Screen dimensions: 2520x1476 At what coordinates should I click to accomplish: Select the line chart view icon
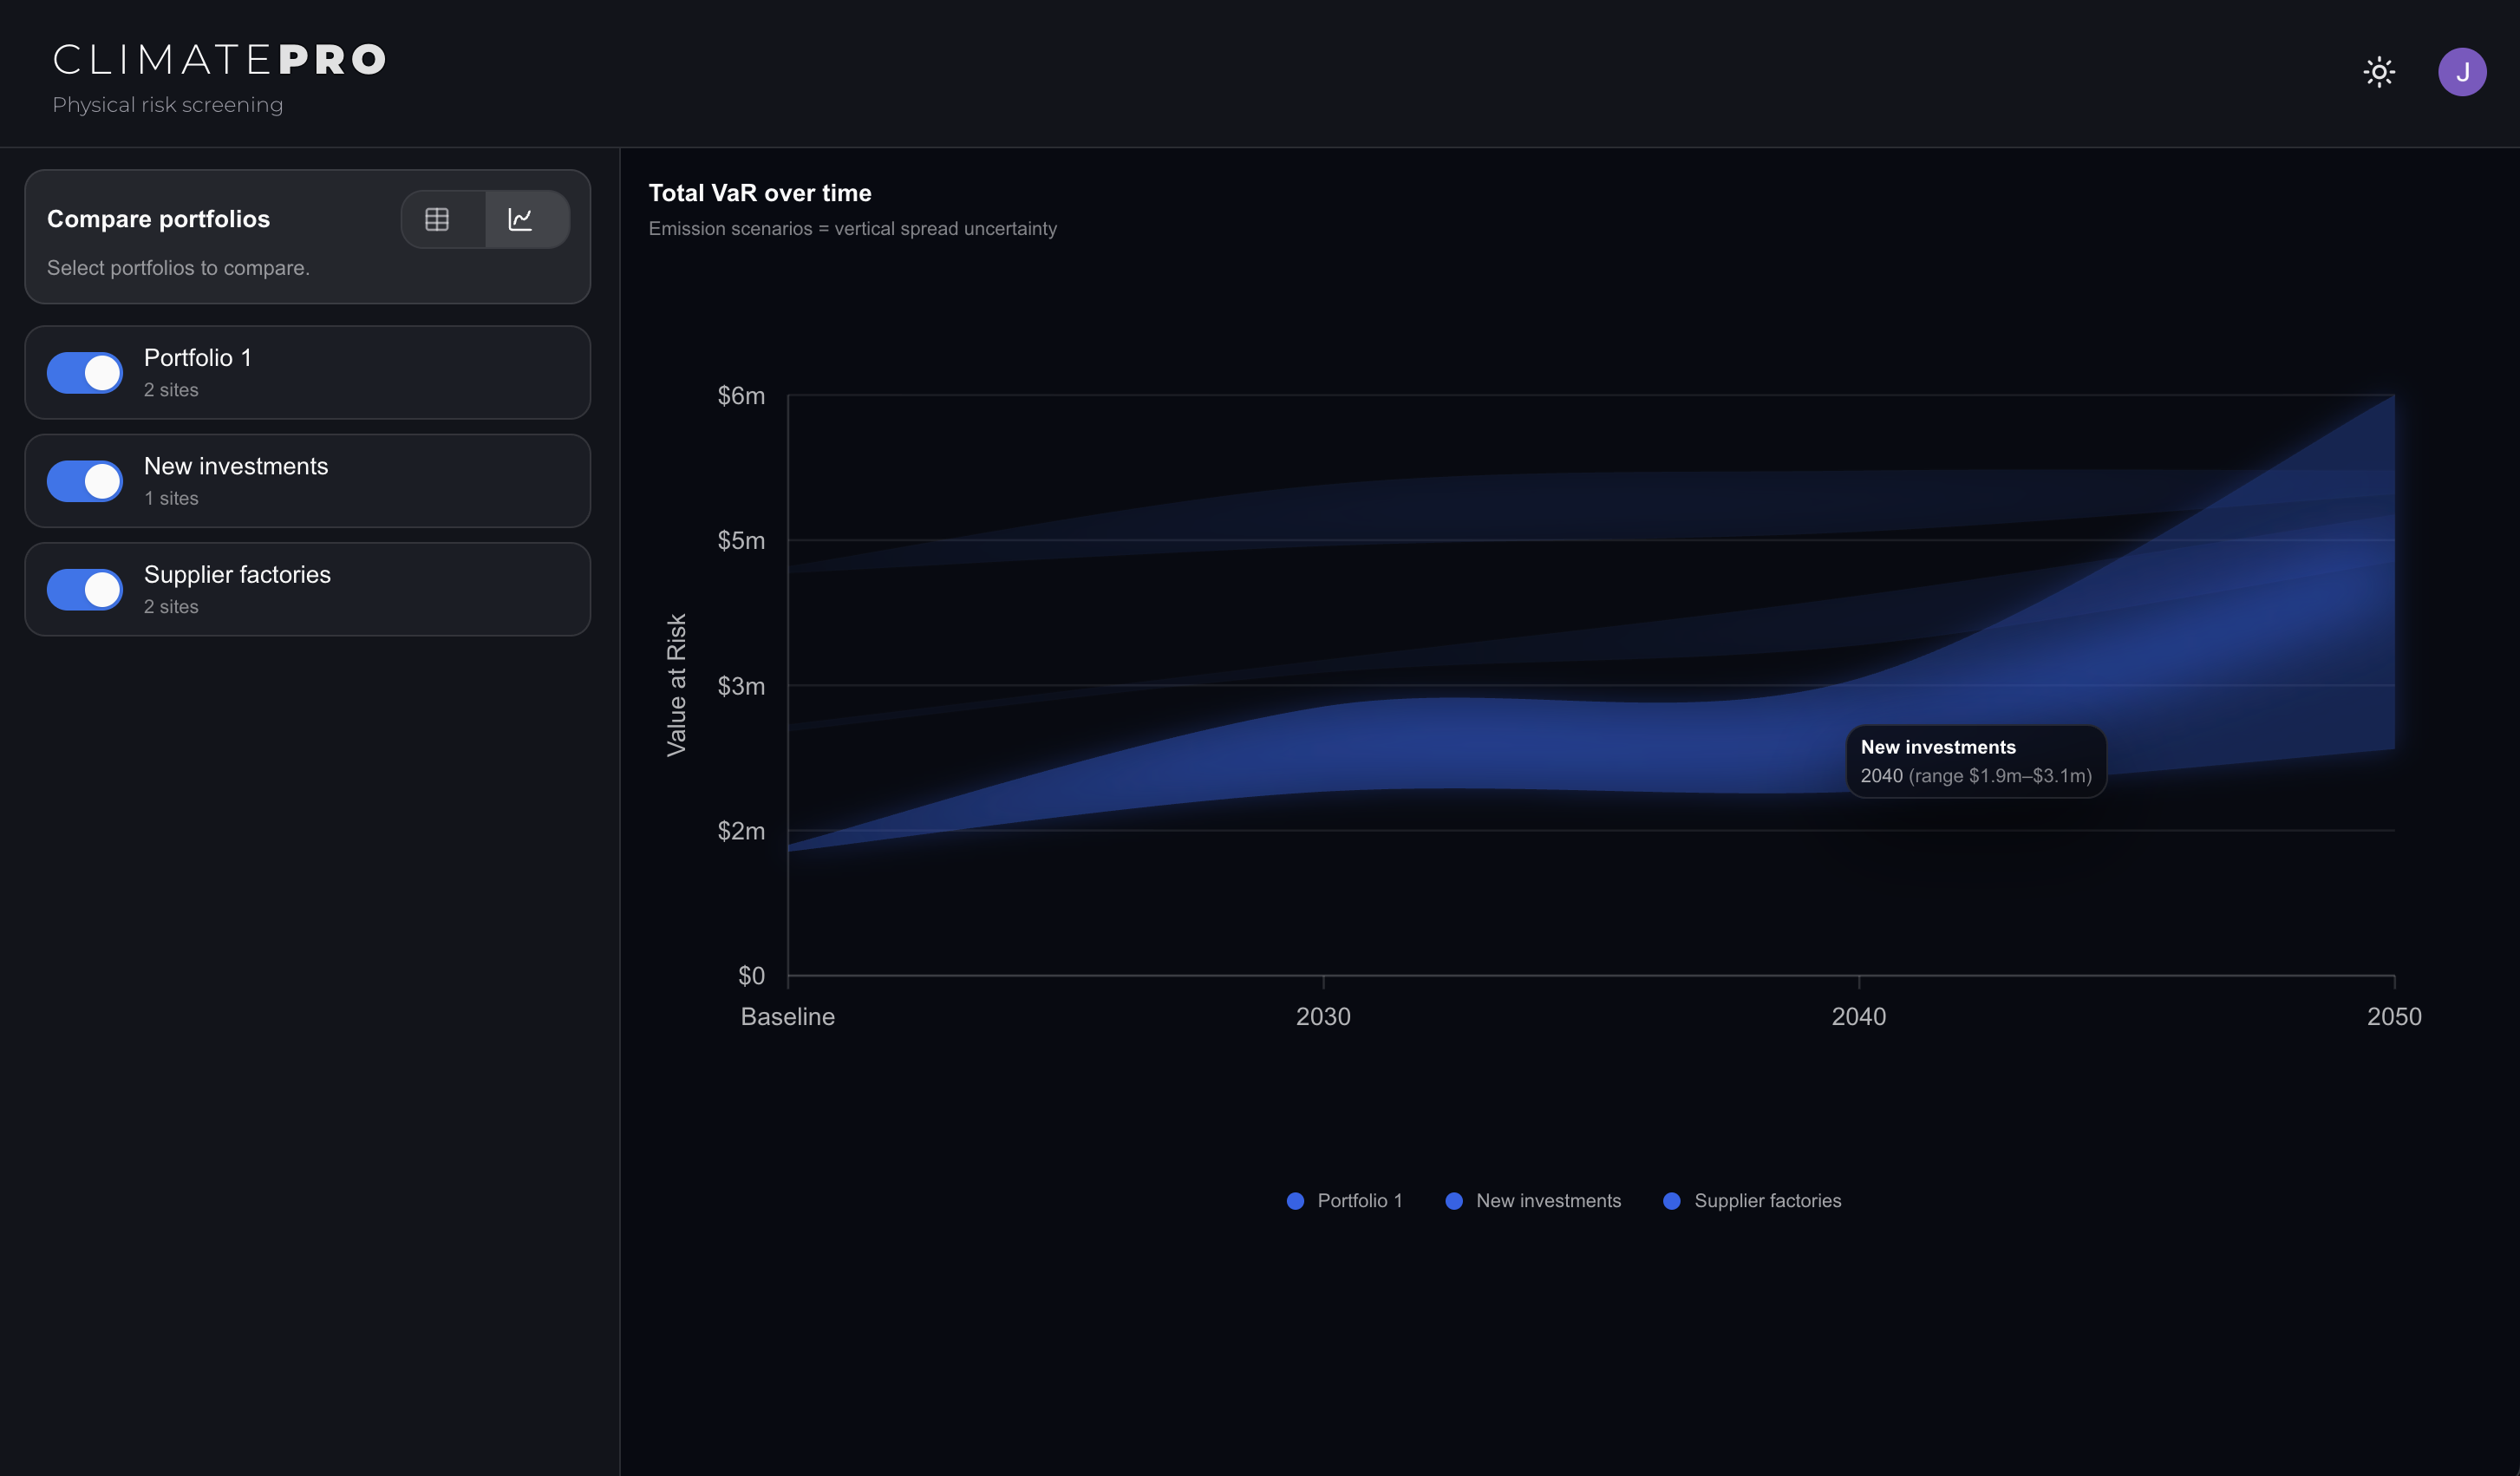point(521,219)
